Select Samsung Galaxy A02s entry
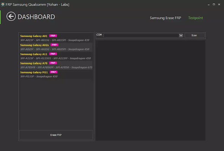This screenshot has height=151, width=224. click(56, 47)
